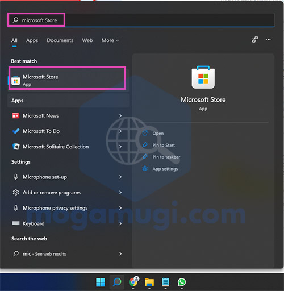Click the Microsoft Store icon in best match
This screenshot has width=284, height=291.
[x=15, y=81]
